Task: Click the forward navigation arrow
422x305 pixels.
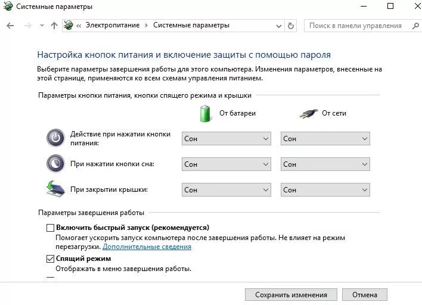Action: coord(27,26)
